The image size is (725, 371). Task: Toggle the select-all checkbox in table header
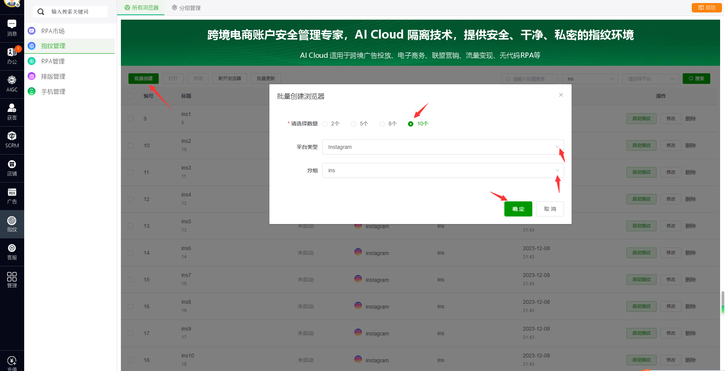130,96
